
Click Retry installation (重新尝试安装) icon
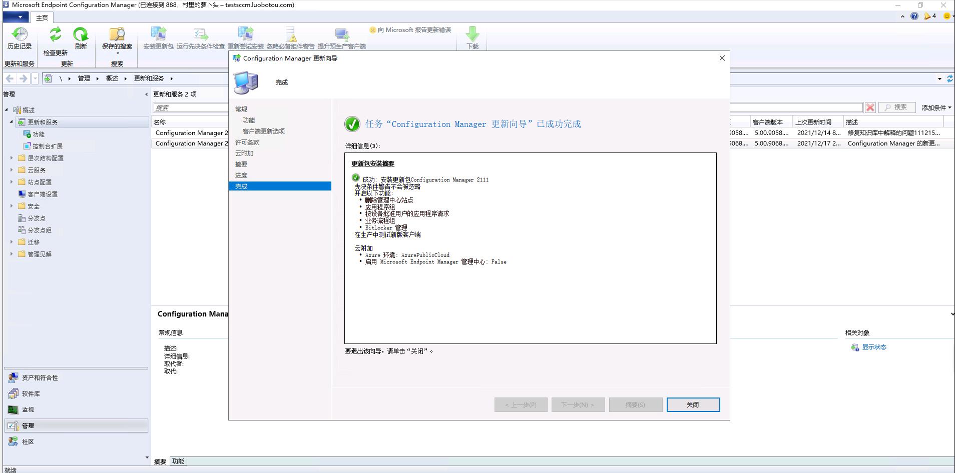tap(245, 38)
